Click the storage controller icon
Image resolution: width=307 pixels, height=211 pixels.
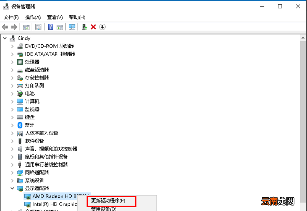pyautogui.click(x=20, y=78)
